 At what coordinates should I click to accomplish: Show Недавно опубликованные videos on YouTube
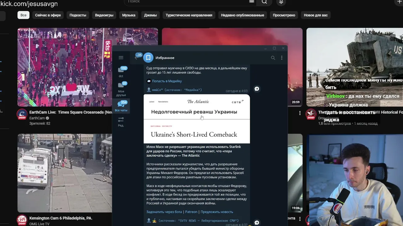[242, 15]
